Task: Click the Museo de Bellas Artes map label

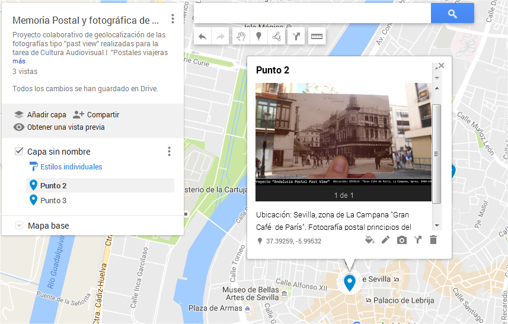Action: (x=252, y=294)
